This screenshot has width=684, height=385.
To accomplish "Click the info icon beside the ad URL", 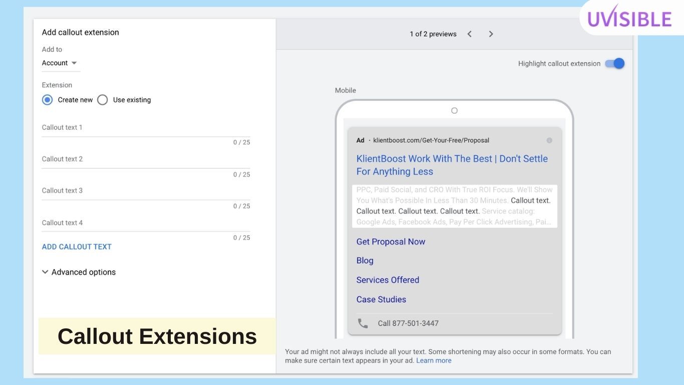I will [x=549, y=140].
